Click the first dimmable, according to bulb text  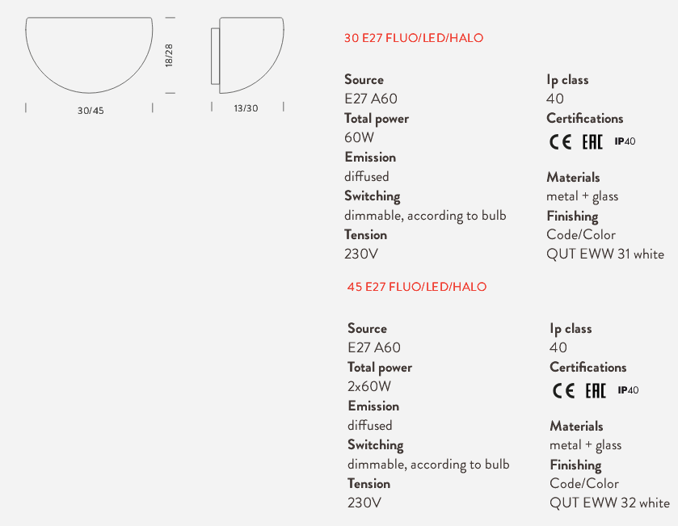(425, 216)
